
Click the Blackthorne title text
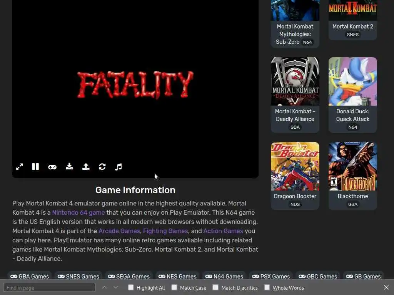click(353, 196)
